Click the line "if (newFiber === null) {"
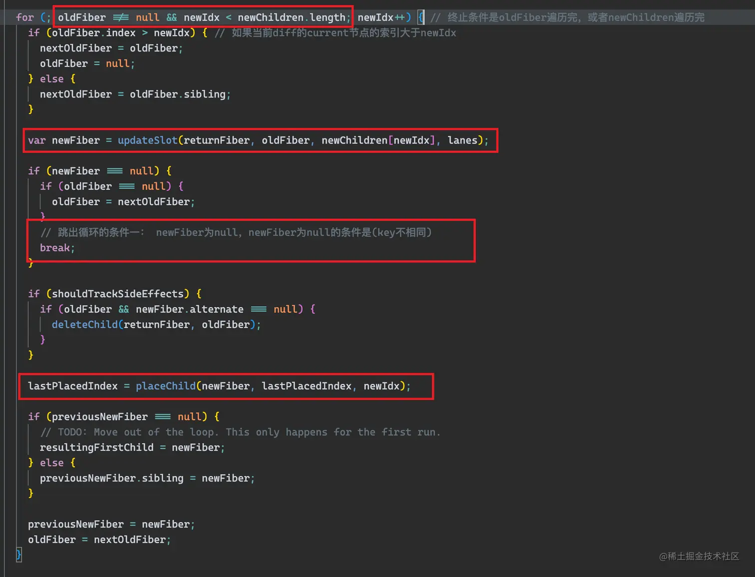 [x=100, y=171]
